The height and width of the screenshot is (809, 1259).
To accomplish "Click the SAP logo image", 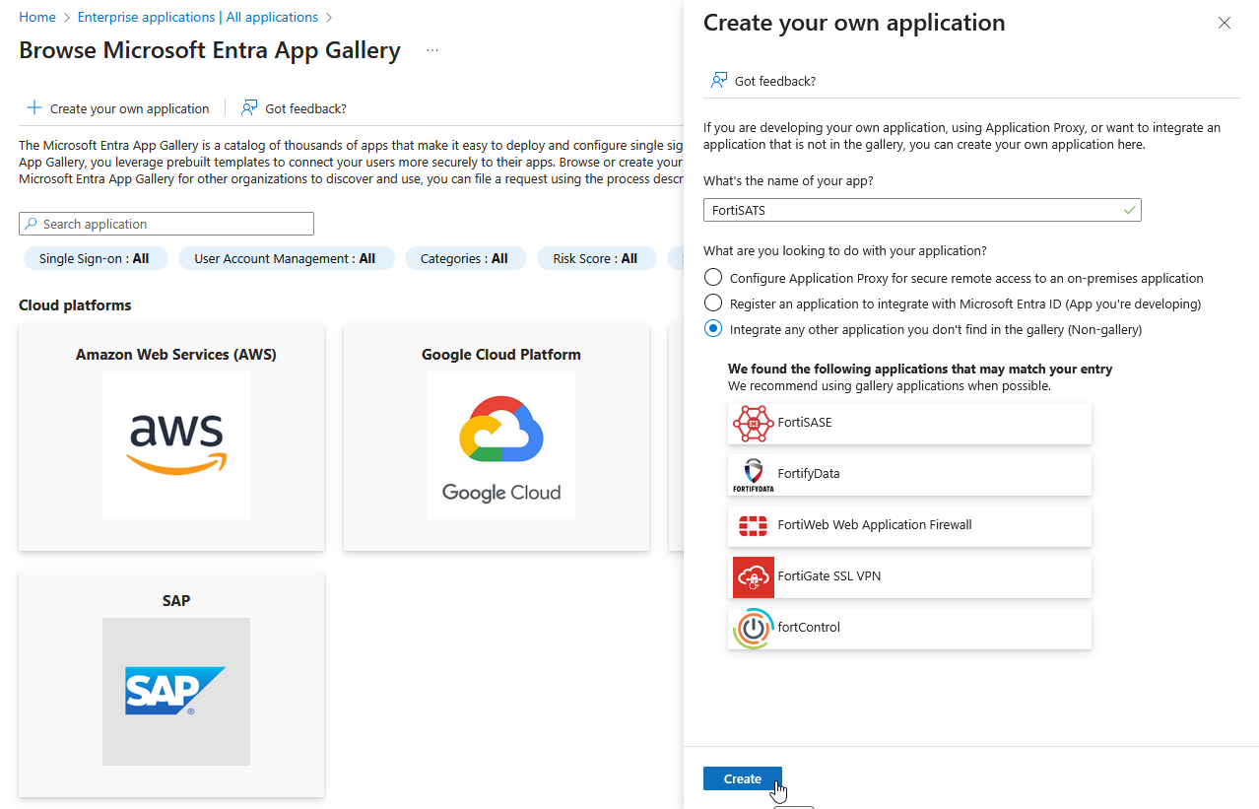I will 176,692.
